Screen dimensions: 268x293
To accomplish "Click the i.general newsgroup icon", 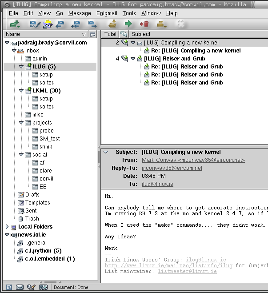I will pyautogui.click(x=20, y=243).
